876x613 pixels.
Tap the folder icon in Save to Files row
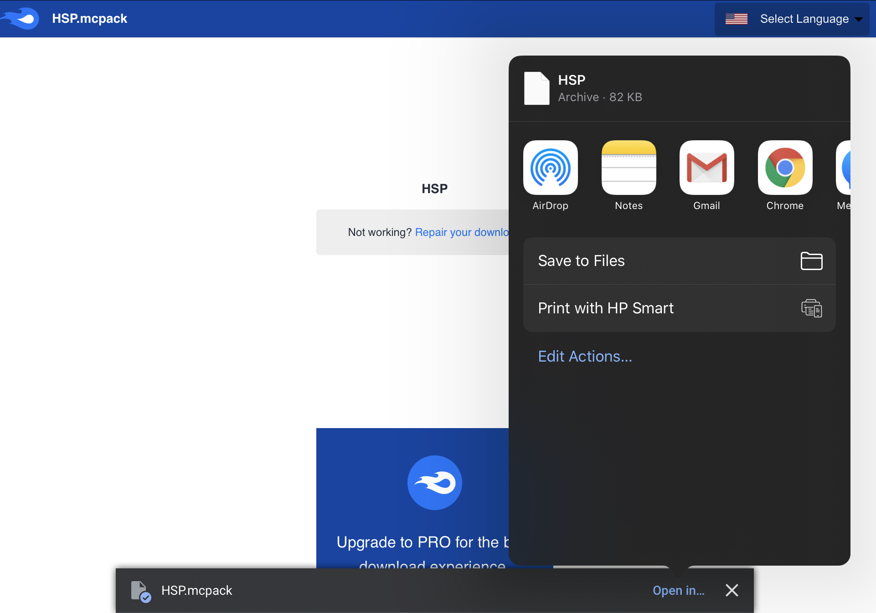coord(811,261)
